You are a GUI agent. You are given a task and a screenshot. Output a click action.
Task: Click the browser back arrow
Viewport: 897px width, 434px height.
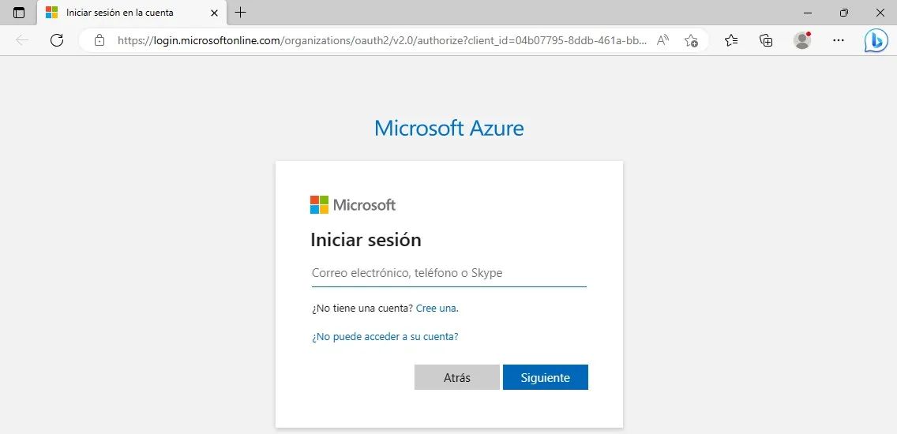[x=22, y=40]
